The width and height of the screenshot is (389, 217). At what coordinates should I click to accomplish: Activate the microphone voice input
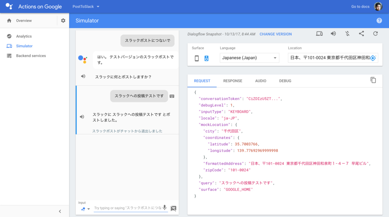(x=165, y=208)
